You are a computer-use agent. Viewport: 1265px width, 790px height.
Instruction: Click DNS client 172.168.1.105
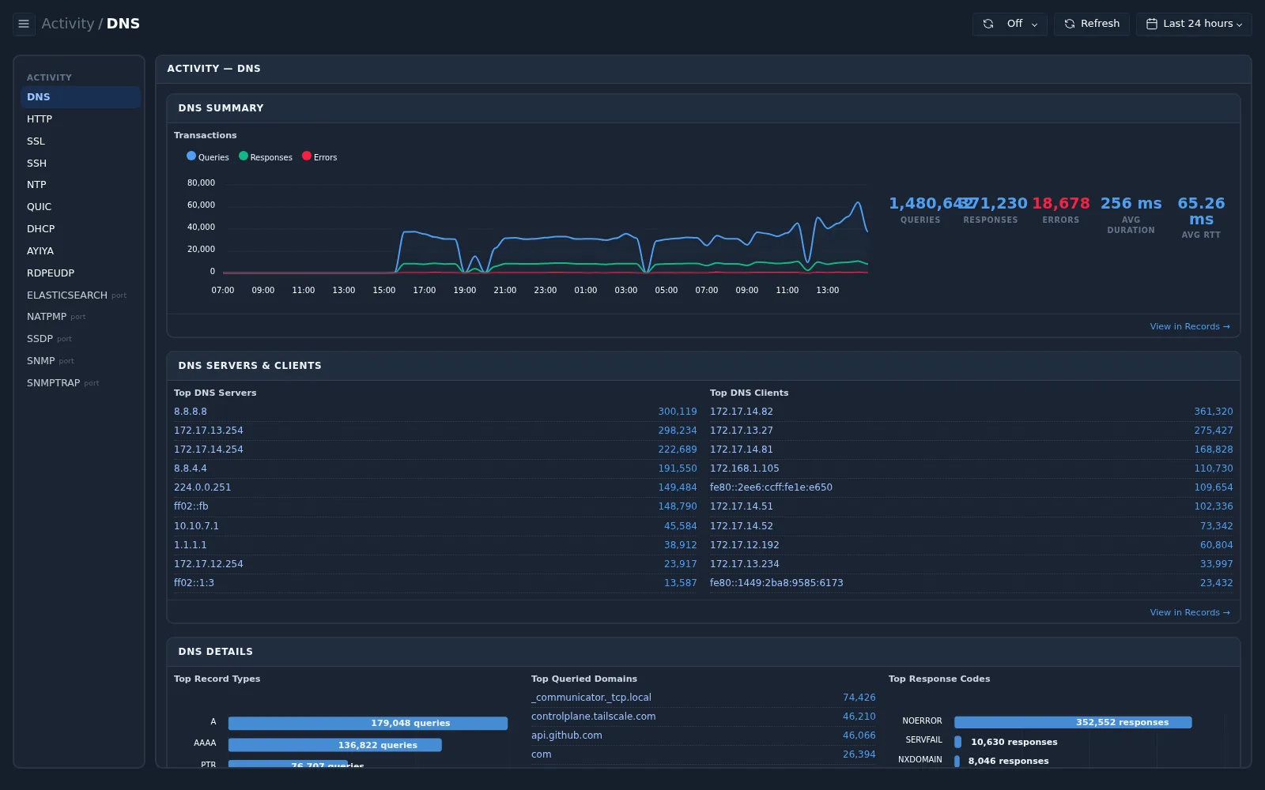pos(745,468)
